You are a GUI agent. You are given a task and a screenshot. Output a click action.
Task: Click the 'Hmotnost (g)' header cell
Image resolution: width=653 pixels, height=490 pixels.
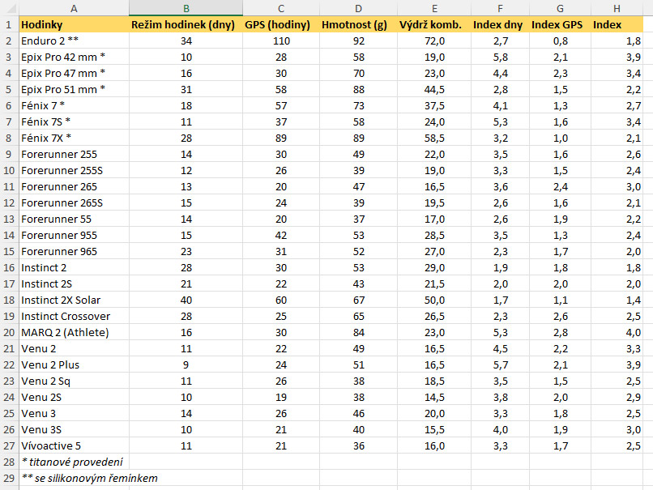pyautogui.click(x=359, y=24)
